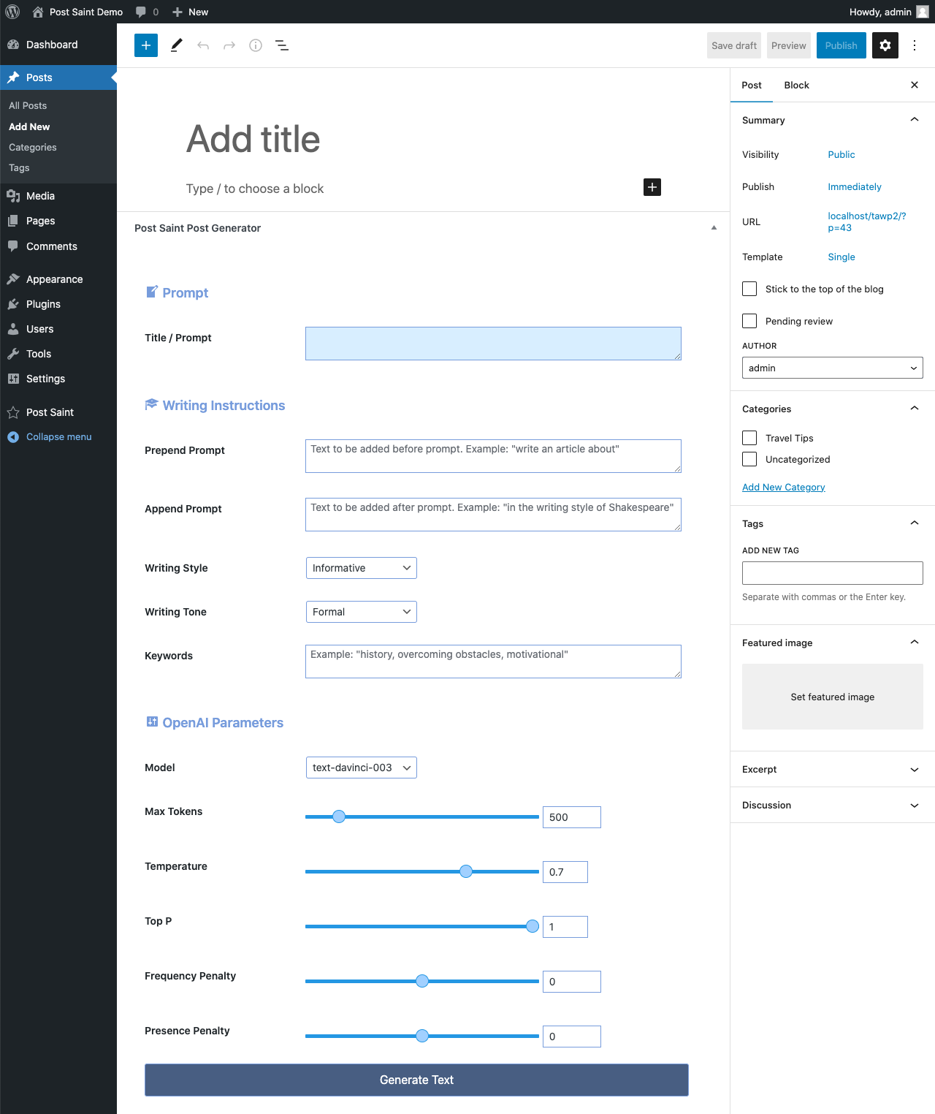Switch to the Block tab

click(x=796, y=85)
